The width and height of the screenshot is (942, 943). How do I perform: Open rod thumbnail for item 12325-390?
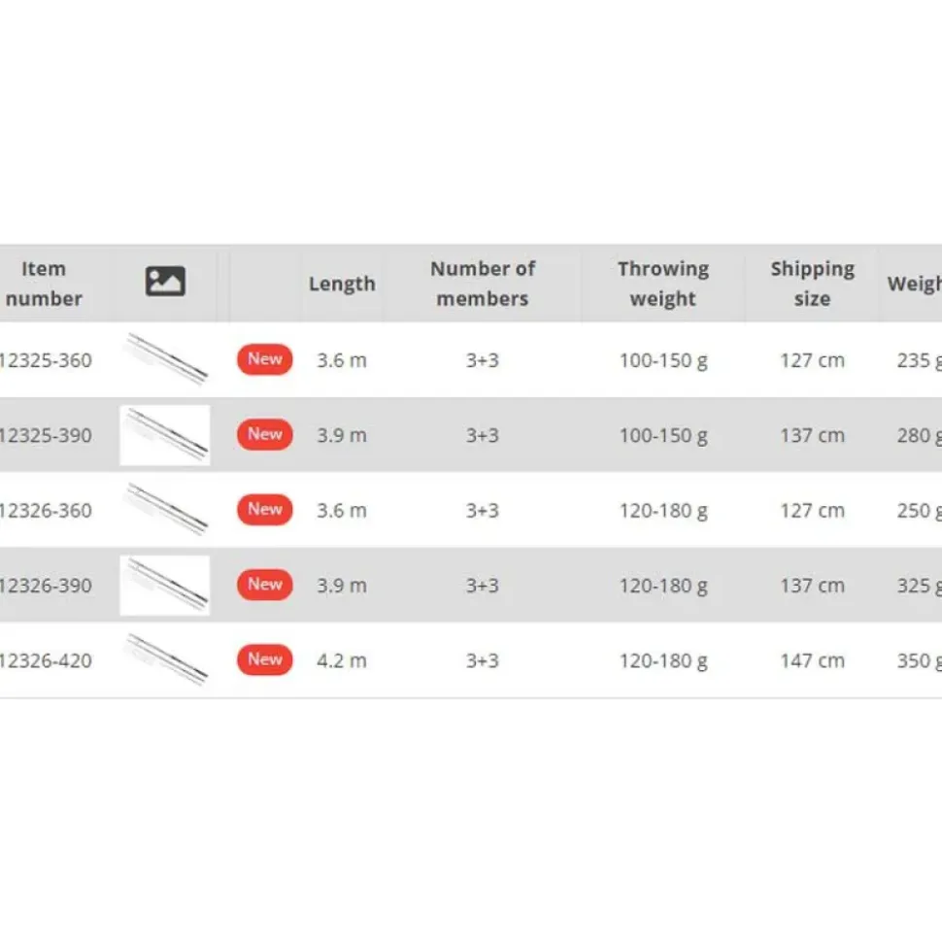point(165,435)
